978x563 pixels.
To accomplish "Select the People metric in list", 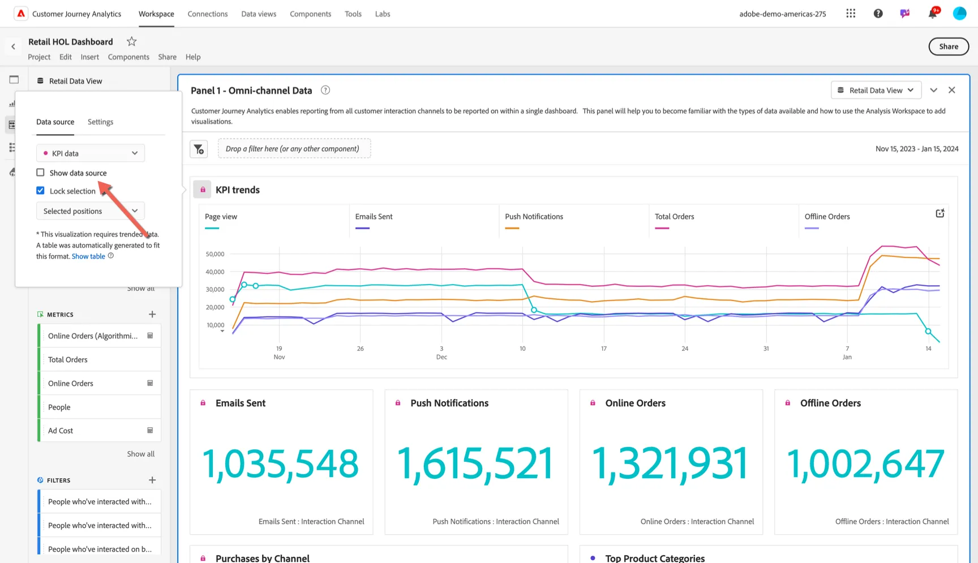I will coord(100,407).
